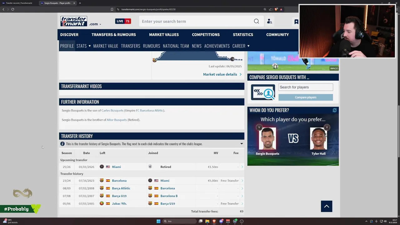400x225 pixels.
Task: Open Barcelona in 23/24 left column
Action: [x=119, y=181]
